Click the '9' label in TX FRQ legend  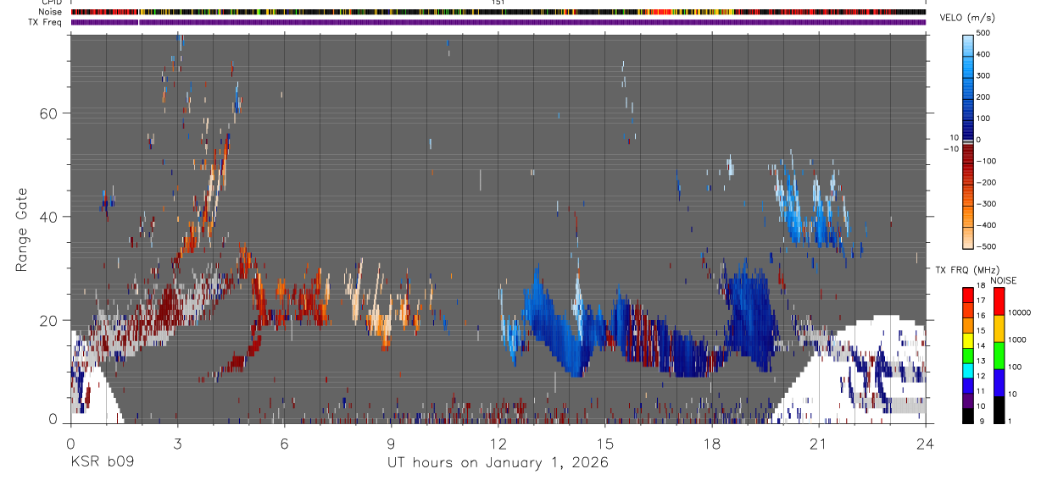(x=980, y=421)
